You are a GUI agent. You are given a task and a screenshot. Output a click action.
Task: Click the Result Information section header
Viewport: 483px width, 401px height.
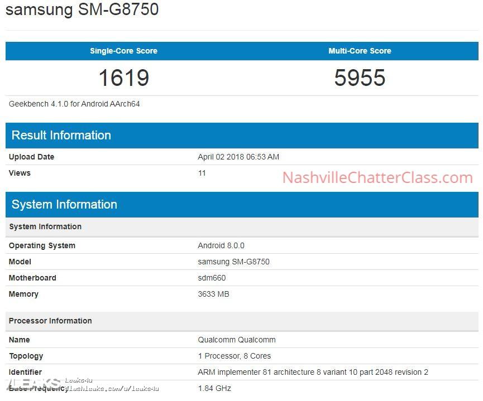click(242, 136)
